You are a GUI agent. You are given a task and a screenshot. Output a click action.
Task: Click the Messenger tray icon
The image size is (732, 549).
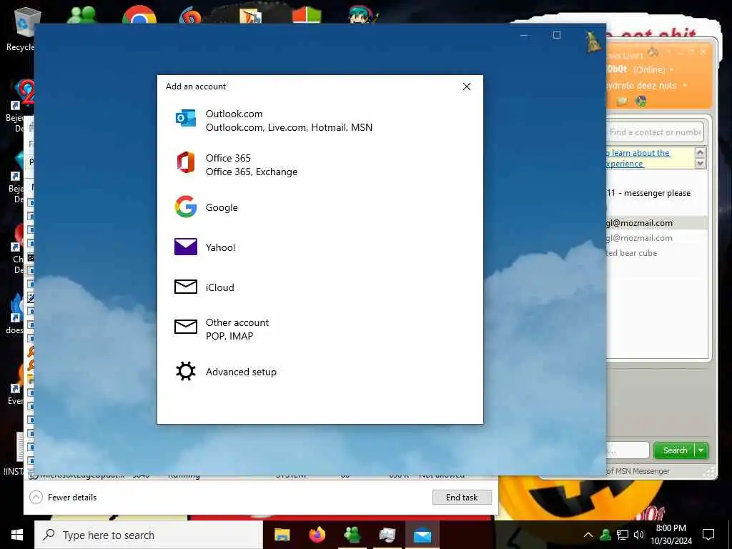coord(605,535)
